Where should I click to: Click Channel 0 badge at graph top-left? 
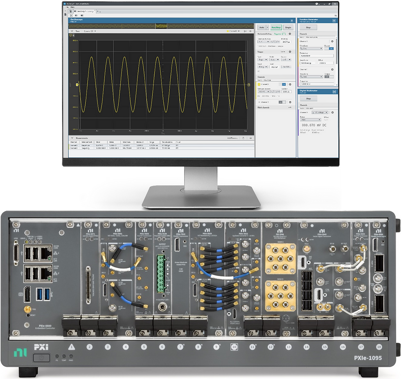point(71,35)
